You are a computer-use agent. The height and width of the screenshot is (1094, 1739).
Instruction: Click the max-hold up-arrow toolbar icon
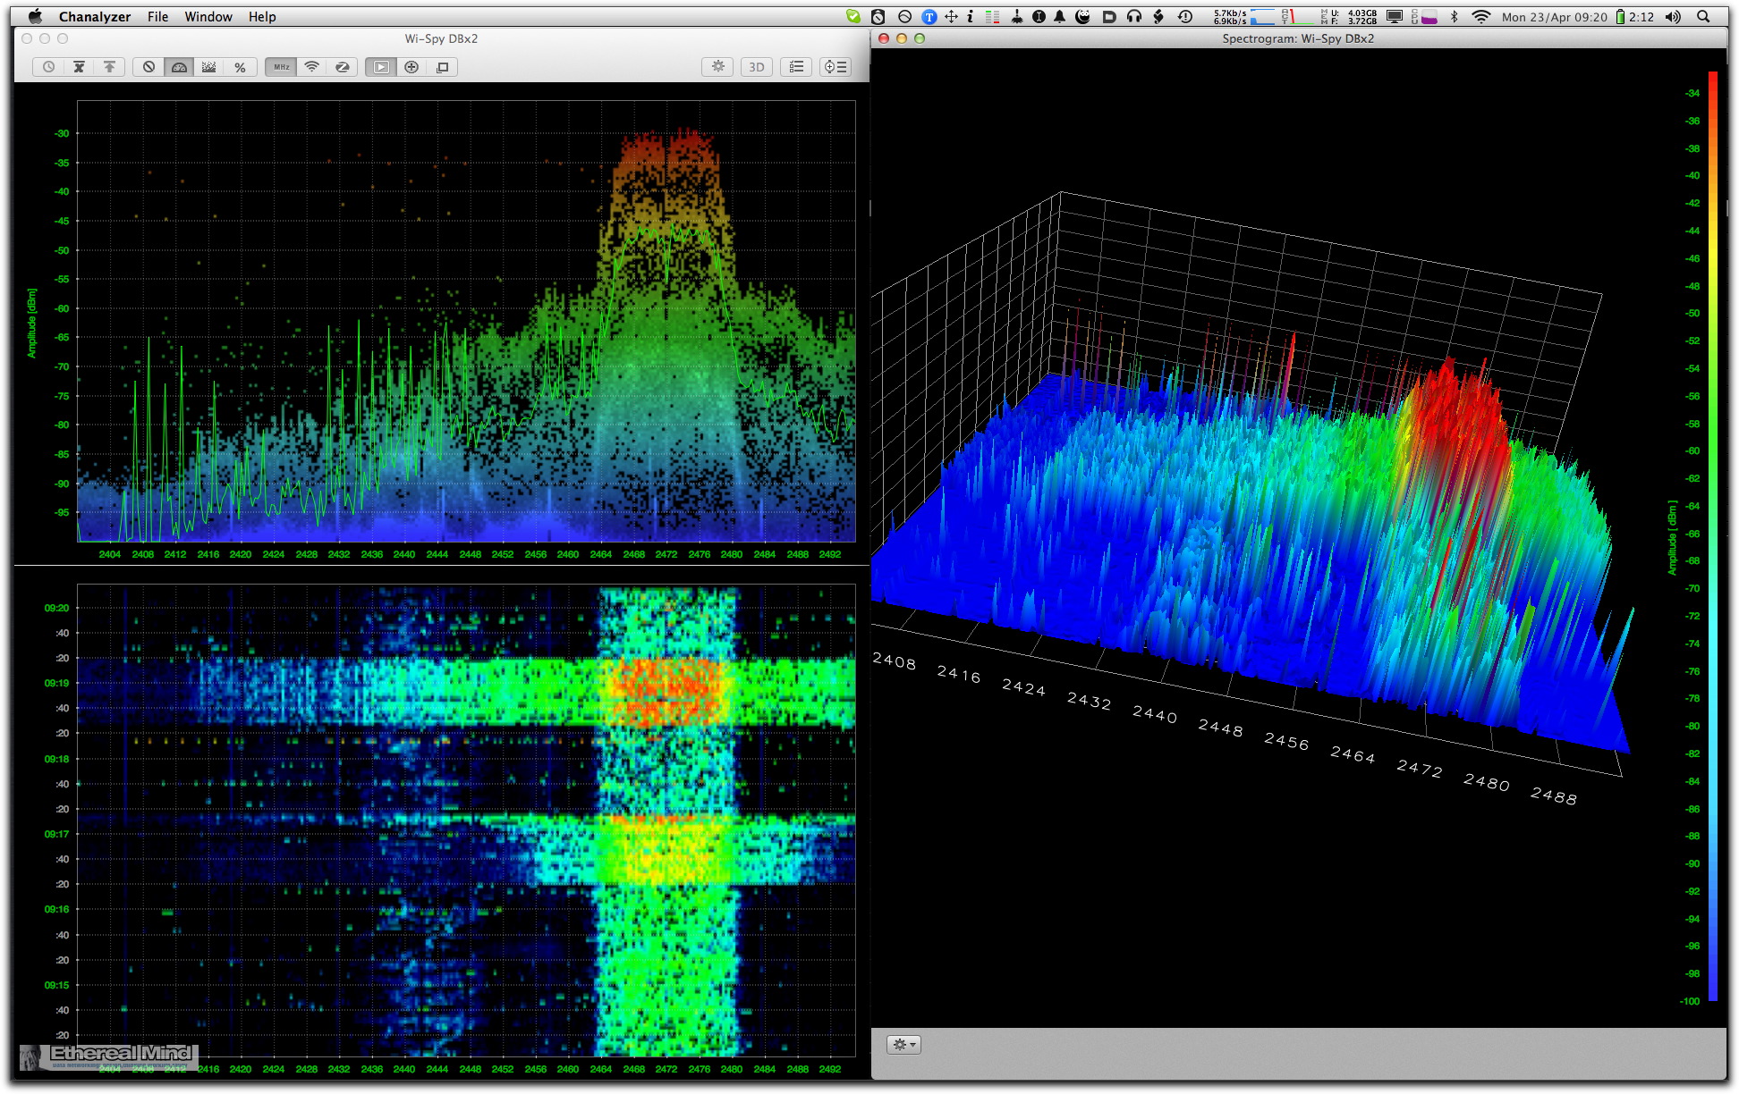(x=109, y=67)
